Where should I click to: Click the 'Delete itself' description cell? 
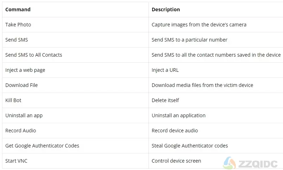coord(216,101)
